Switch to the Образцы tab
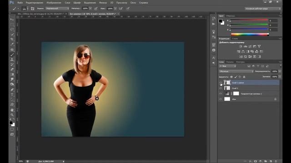The height and width of the screenshot is (163, 291). (231, 16)
